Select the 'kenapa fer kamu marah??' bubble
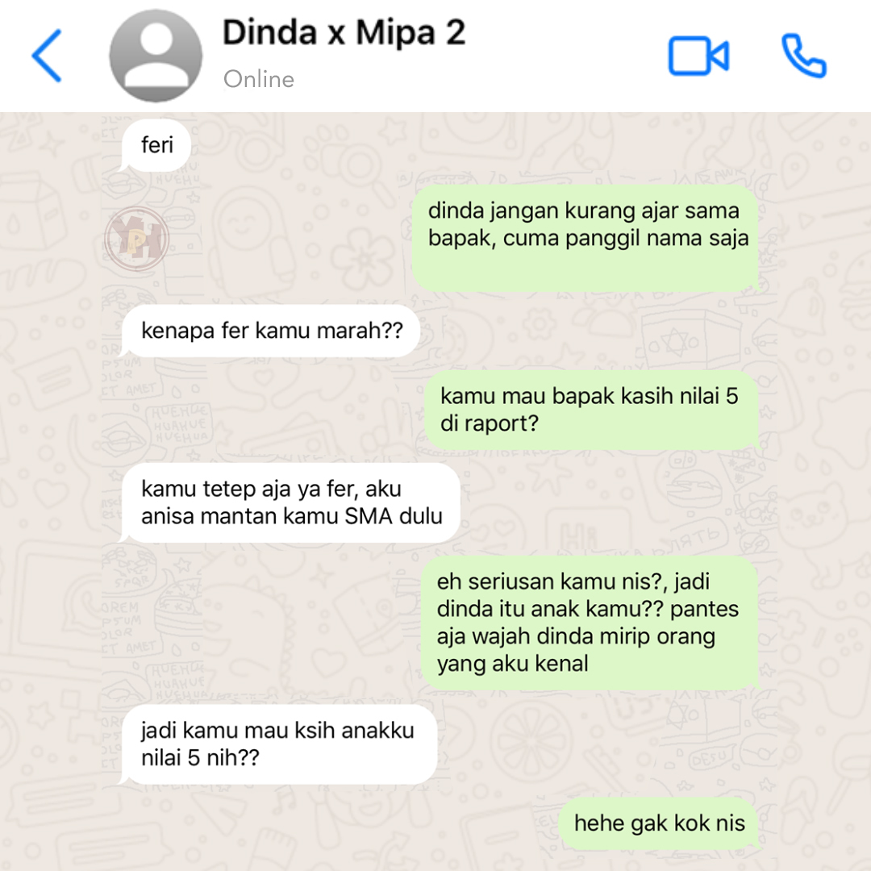 tap(270, 331)
